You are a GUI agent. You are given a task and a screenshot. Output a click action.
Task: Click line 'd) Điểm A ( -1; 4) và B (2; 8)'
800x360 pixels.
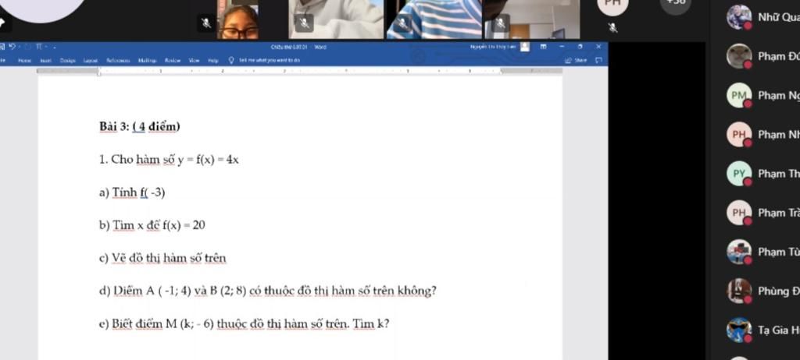click(173, 291)
